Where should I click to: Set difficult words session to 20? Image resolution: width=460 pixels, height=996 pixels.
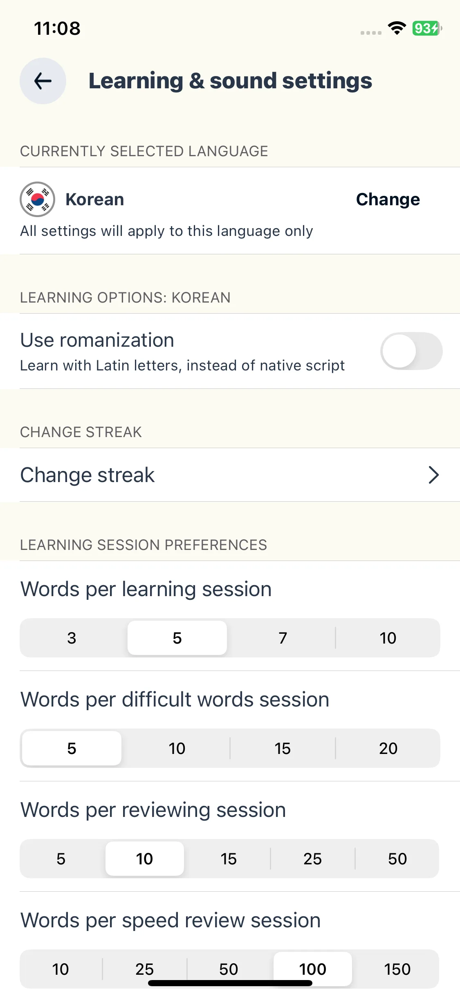tap(388, 748)
